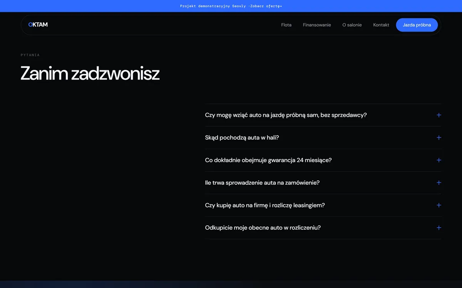Image resolution: width=462 pixels, height=288 pixels.
Task: Open 'Co dokładnie obejmuje gwarancja 24 miesiące?' answer
Action: (x=323, y=160)
